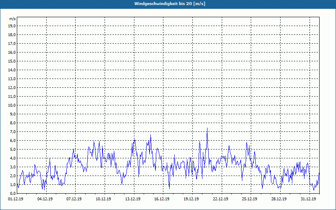Click the '17,0' y-axis label
This screenshot has width=336, height=210.
[x=12, y=44]
